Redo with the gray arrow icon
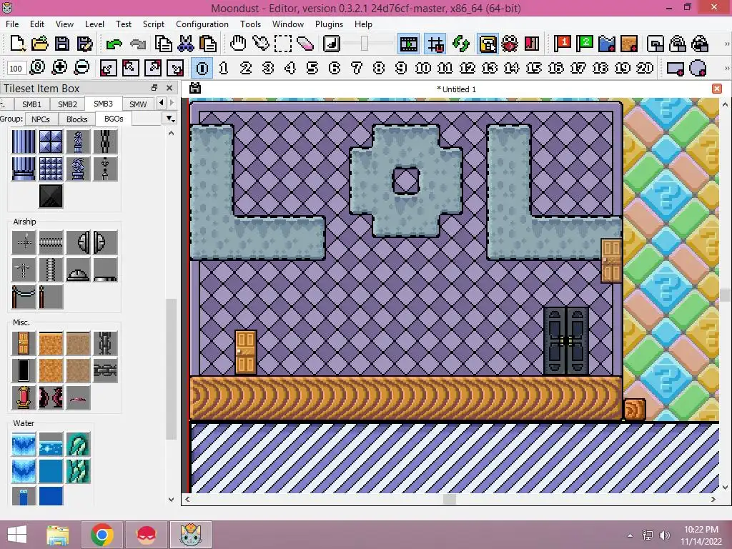Viewport: 732px width, 549px height. point(137,44)
